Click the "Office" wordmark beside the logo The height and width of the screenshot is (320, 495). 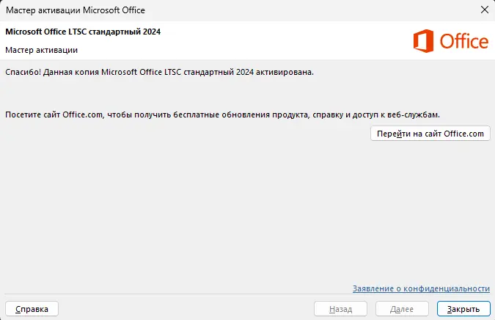click(x=463, y=41)
